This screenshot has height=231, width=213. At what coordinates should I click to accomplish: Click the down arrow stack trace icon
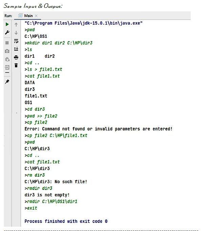coord(16,33)
